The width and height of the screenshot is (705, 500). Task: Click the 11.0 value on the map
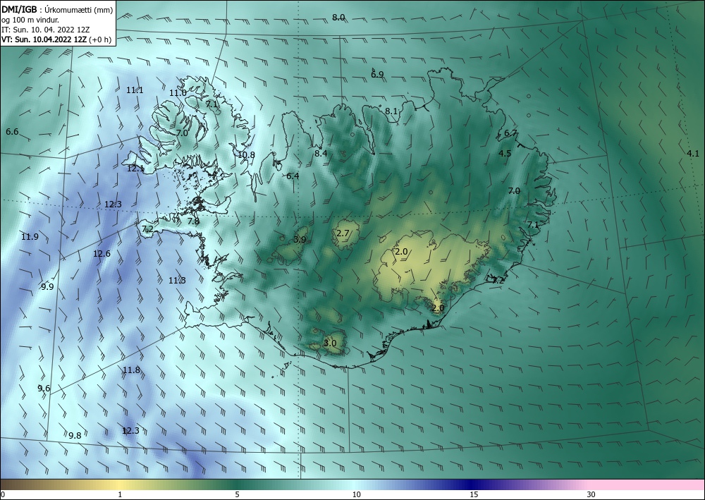coord(178,93)
